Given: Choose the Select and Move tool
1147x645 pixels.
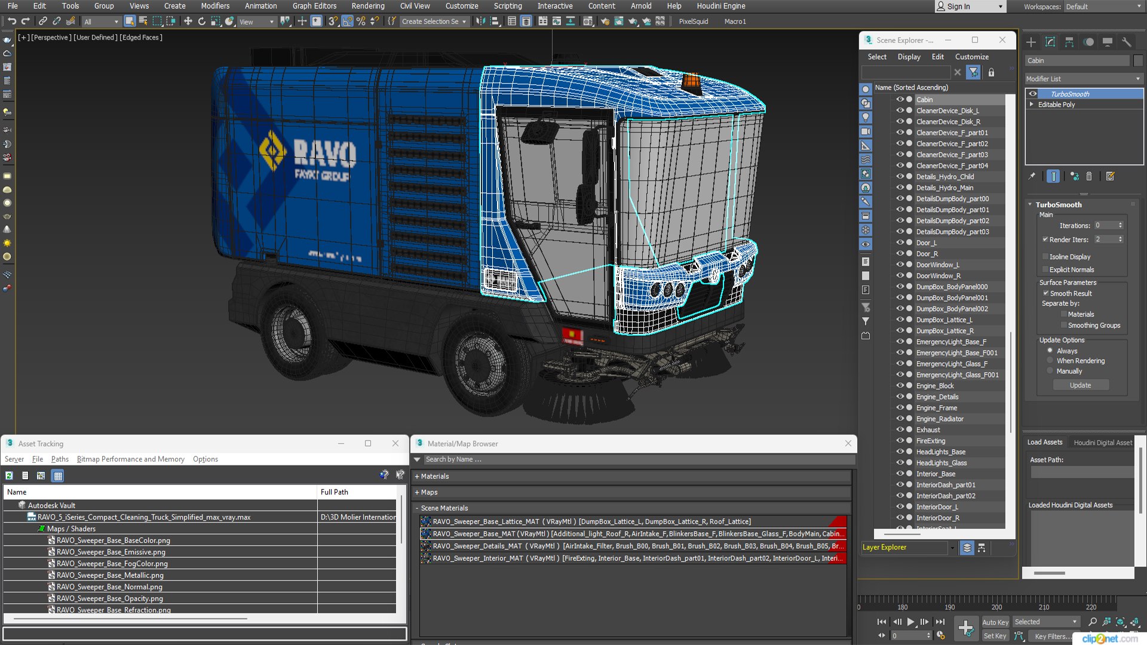Looking at the screenshot, I should click(x=188, y=21).
